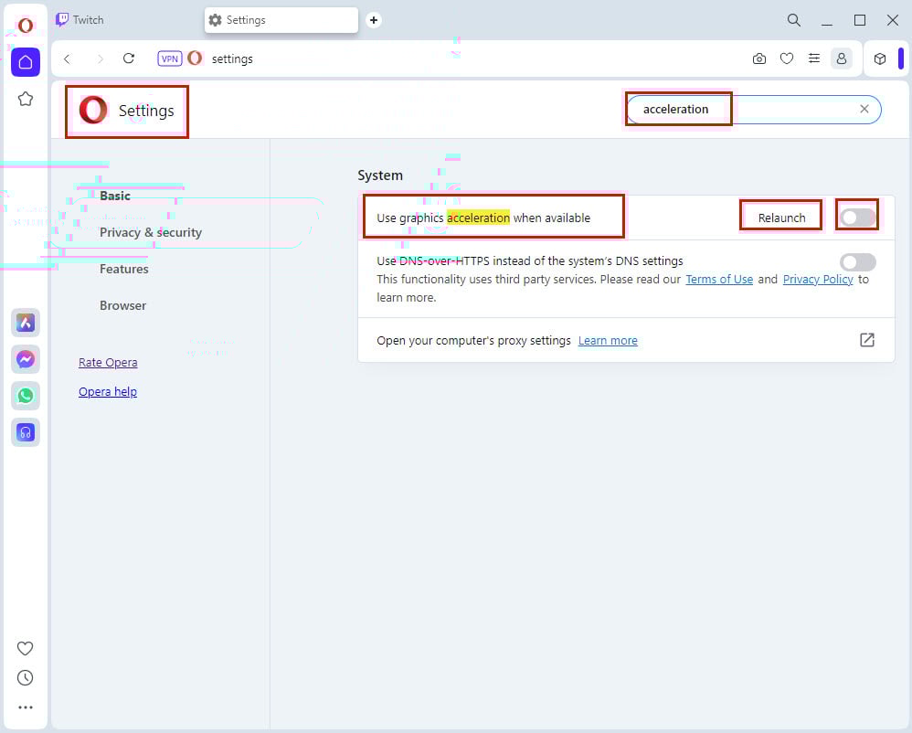Click the System section heading
The width and height of the screenshot is (912, 733).
[x=380, y=175]
